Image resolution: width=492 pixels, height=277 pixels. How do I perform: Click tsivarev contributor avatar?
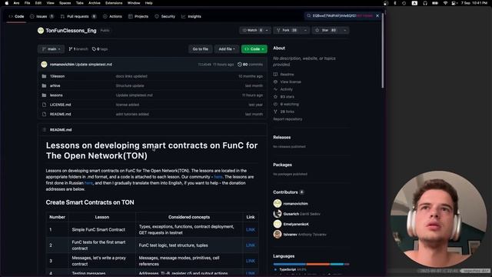(278, 234)
